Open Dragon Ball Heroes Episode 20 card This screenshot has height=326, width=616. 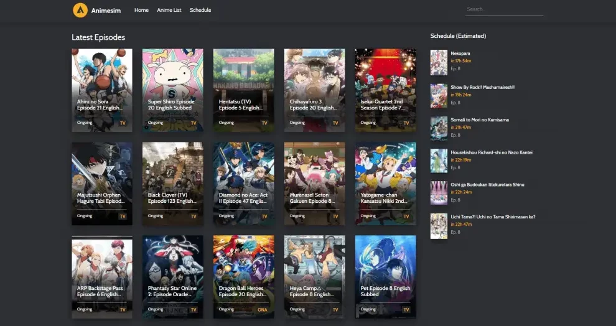(243, 277)
